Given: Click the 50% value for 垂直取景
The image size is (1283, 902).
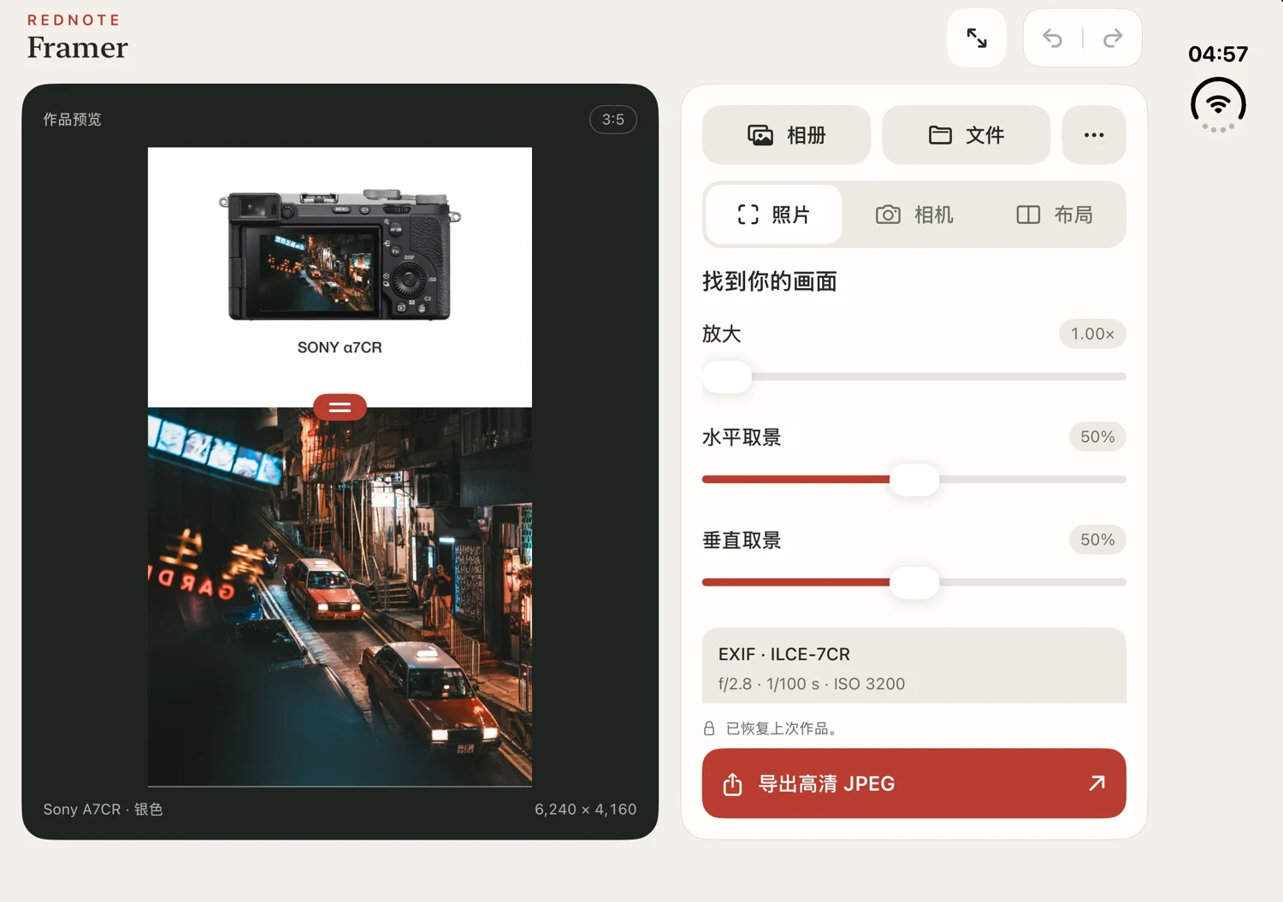Looking at the screenshot, I should [1097, 539].
